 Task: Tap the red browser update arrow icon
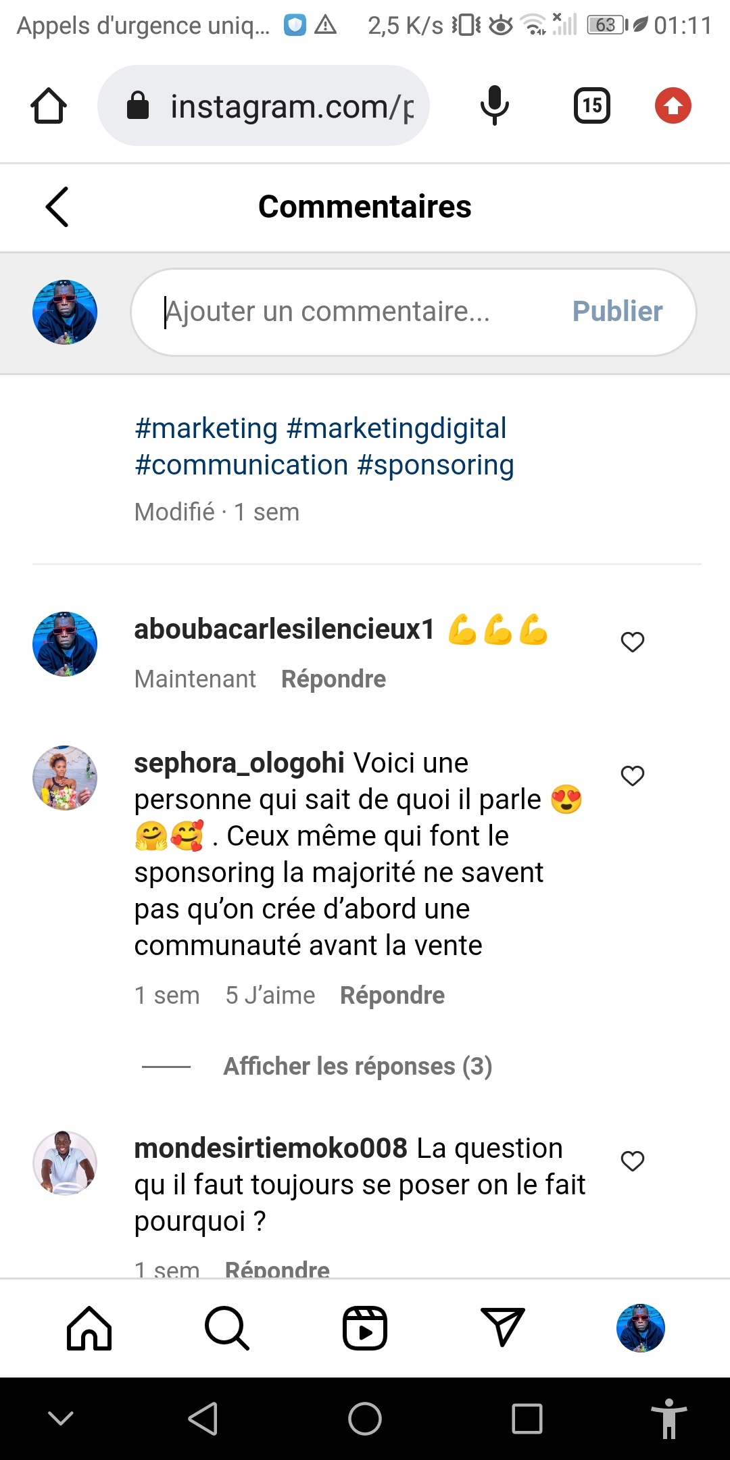(673, 106)
